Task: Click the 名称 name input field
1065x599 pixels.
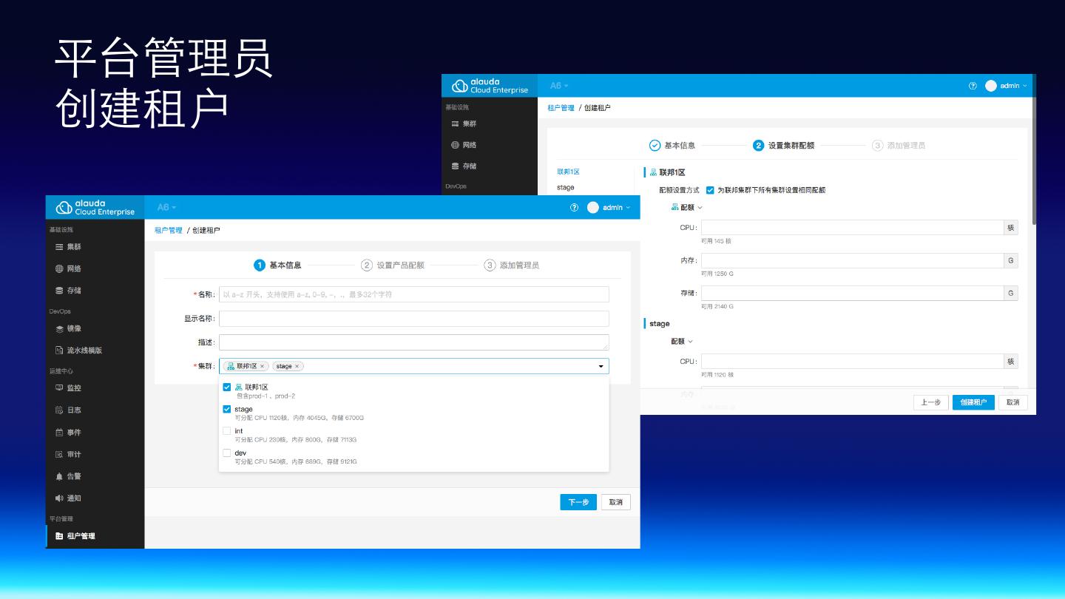Action: click(x=413, y=294)
